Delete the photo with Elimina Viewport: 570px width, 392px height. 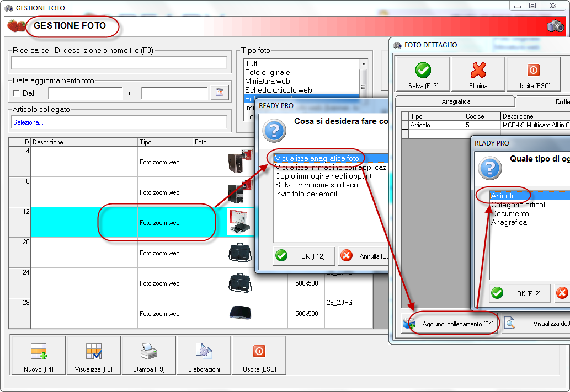click(x=478, y=74)
